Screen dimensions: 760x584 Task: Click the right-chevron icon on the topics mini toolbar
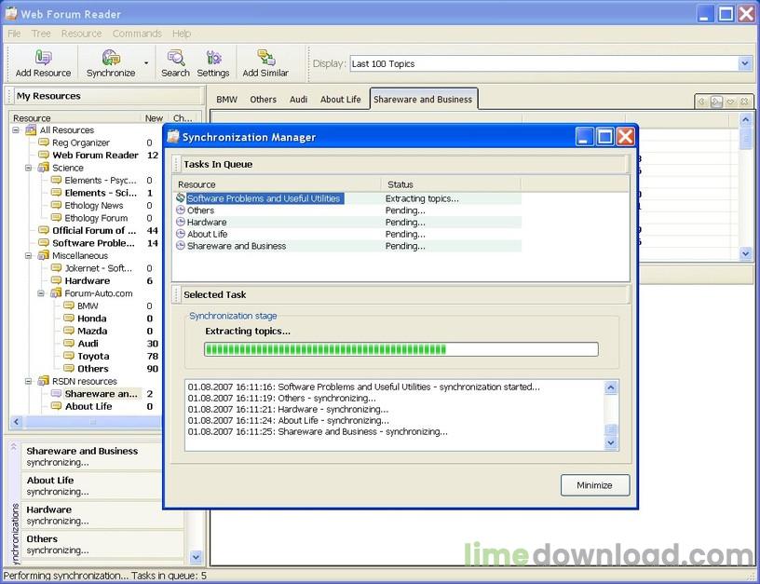coord(717,101)
